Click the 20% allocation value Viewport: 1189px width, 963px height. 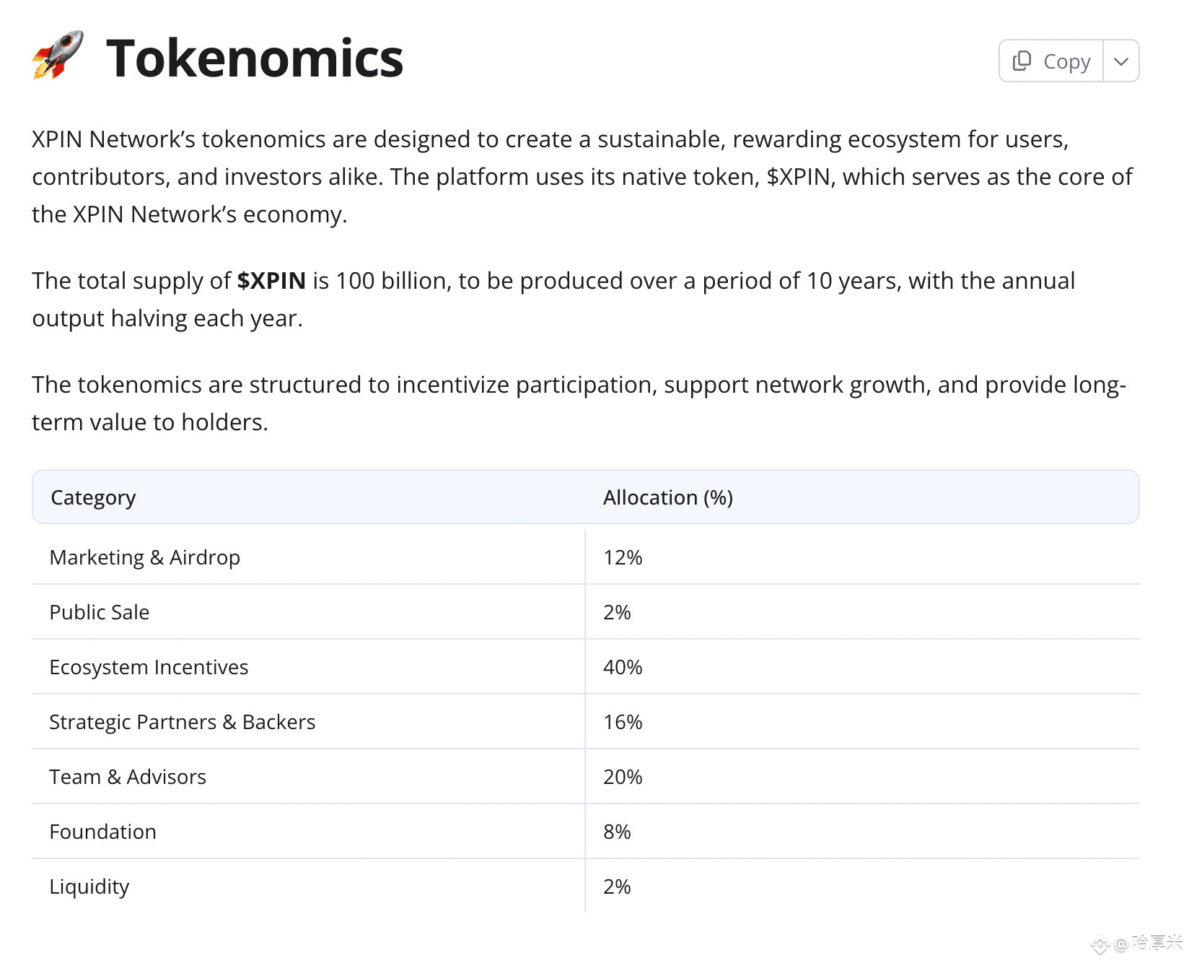pos(623,777)
